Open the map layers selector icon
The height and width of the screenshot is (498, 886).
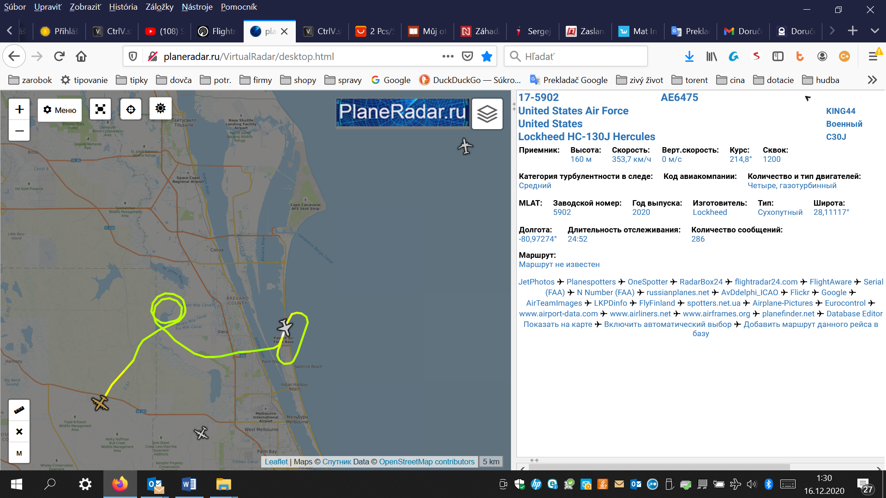point(487,113)
